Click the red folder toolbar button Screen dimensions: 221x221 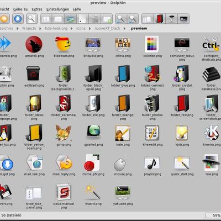point(159,19)
